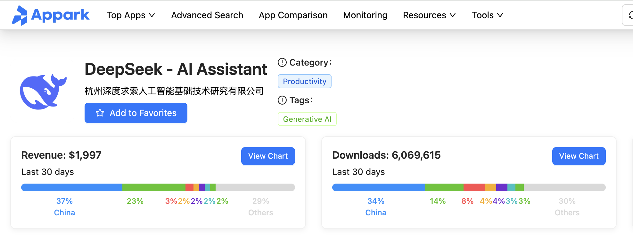633x245 pixels.
Task: Select the Generative AI tag
Action: (307, 119)
